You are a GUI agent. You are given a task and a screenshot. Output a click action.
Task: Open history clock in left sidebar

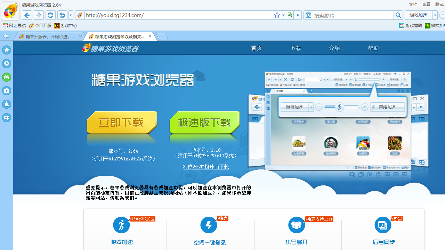point(7,64)
